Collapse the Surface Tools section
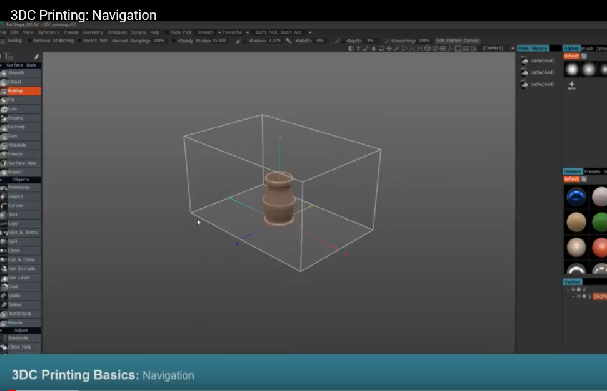 [21, 65]
